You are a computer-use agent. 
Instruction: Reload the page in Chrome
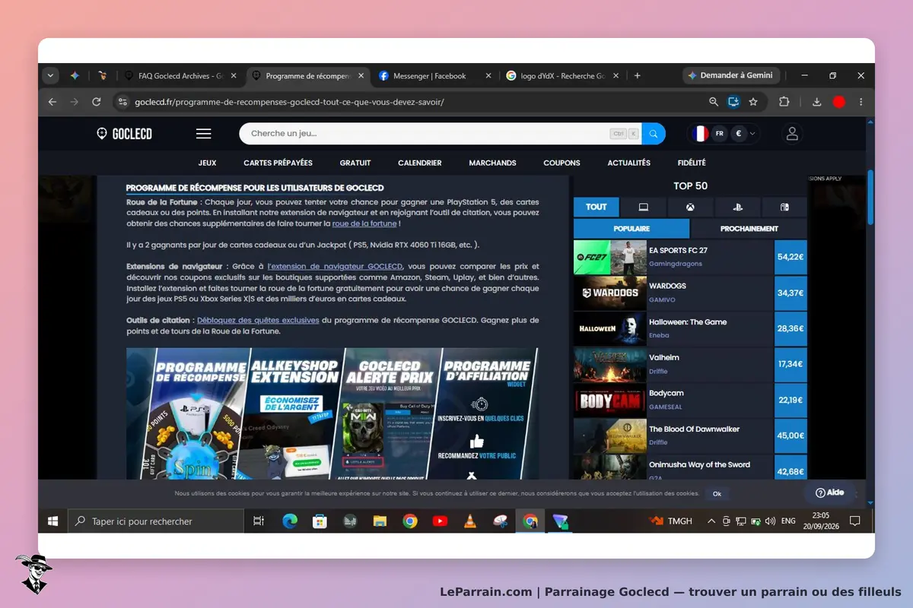coord(96,102)
